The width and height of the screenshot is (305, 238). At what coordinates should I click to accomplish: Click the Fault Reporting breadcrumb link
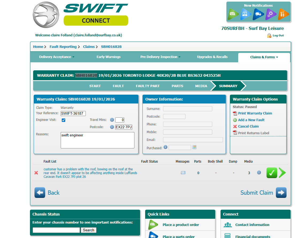63,47
